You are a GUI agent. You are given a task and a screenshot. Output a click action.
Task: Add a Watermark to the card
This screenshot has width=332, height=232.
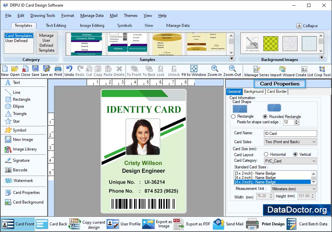tap(19, 181)
